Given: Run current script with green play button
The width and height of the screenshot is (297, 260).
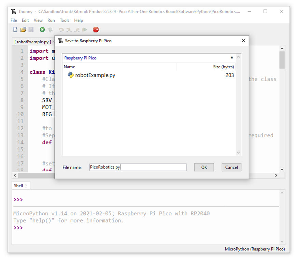Looking at the screenshot, I should click(42, 30).
